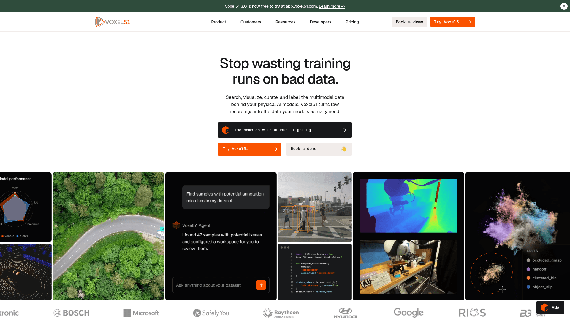Open the AMA chat widget
Screen dimensions: 570x320
(550, 308)
